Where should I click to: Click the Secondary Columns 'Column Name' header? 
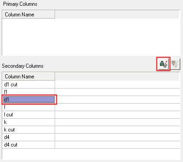[x=29, y=77]
